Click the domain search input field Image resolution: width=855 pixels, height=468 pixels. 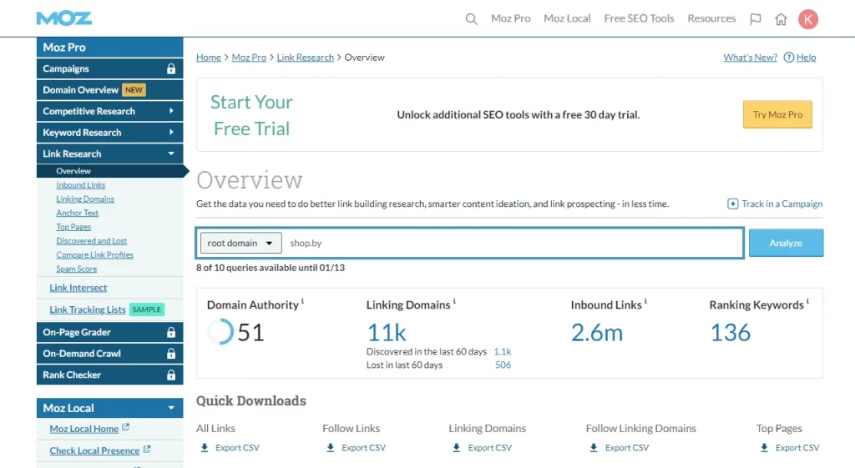click(x=511, y=244)
